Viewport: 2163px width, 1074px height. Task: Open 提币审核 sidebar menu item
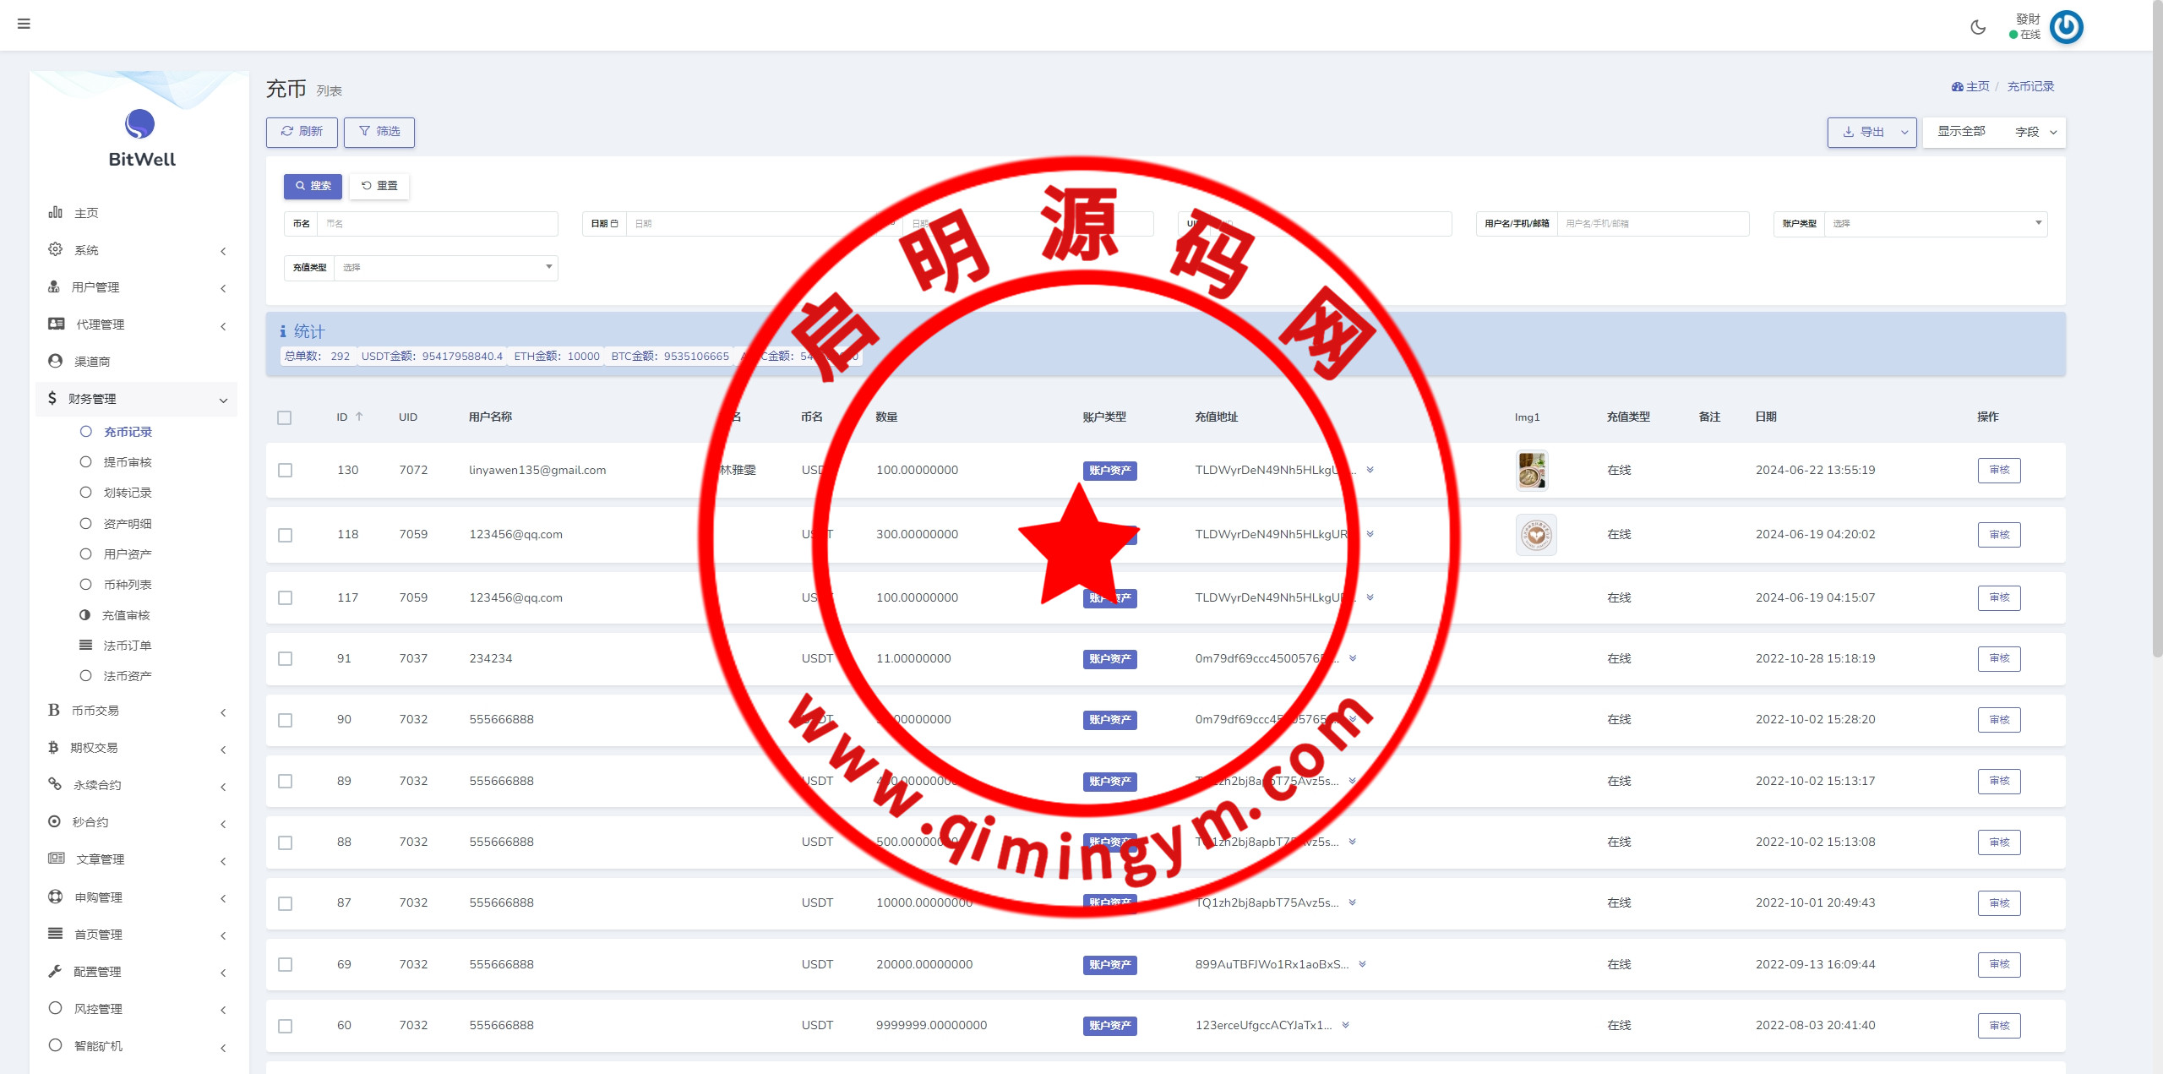click(x=128, y=462)
